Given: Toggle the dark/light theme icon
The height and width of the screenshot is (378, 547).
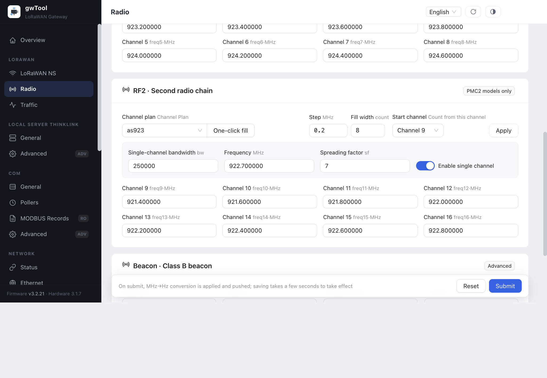Looking at the screenshot, I should click(493, 12).
